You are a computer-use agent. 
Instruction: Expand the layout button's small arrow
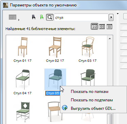pos(19,20)
